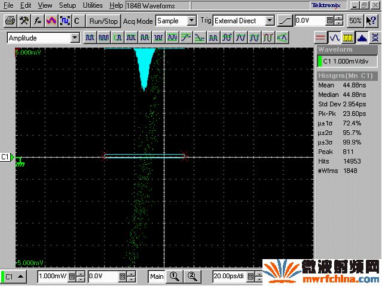The image size is (382, 286).
Task: Select the Cycle RMS measurement icon
Action: coord(254,38)
